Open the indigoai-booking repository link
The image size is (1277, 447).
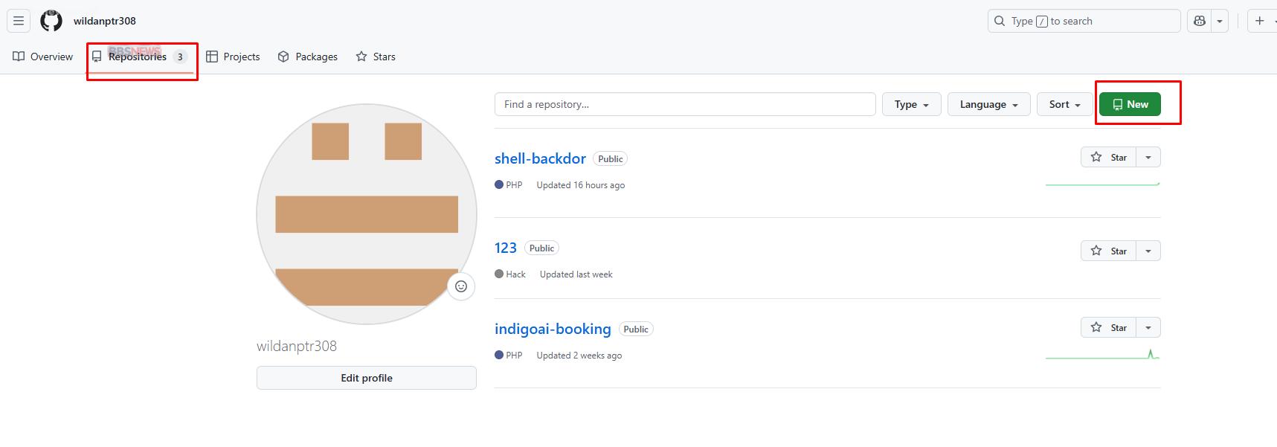click(x=553, y=329)
